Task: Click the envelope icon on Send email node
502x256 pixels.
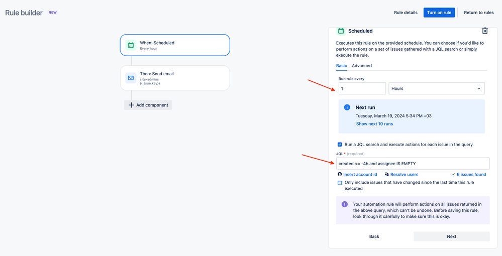Action: (x=131, y=78)
